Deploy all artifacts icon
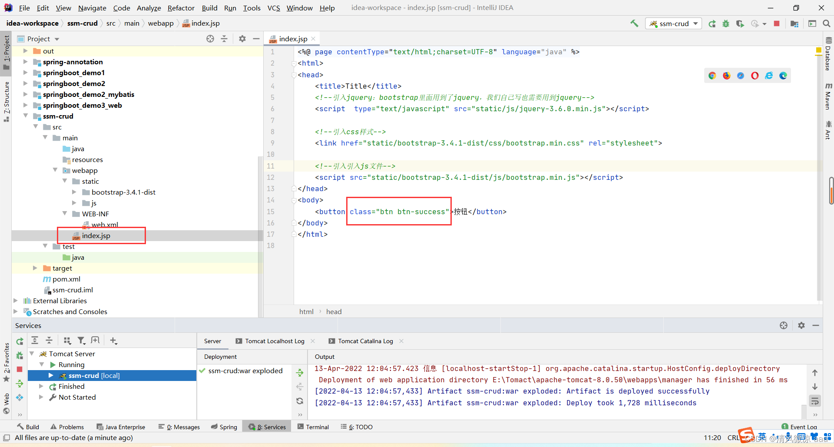This screenshot has width=834, height=447. 300,372
